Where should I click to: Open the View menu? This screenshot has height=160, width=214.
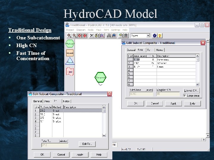tap(99, 30)
